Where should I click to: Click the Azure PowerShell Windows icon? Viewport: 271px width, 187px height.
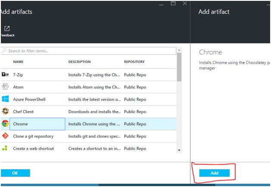pos(5,99)
